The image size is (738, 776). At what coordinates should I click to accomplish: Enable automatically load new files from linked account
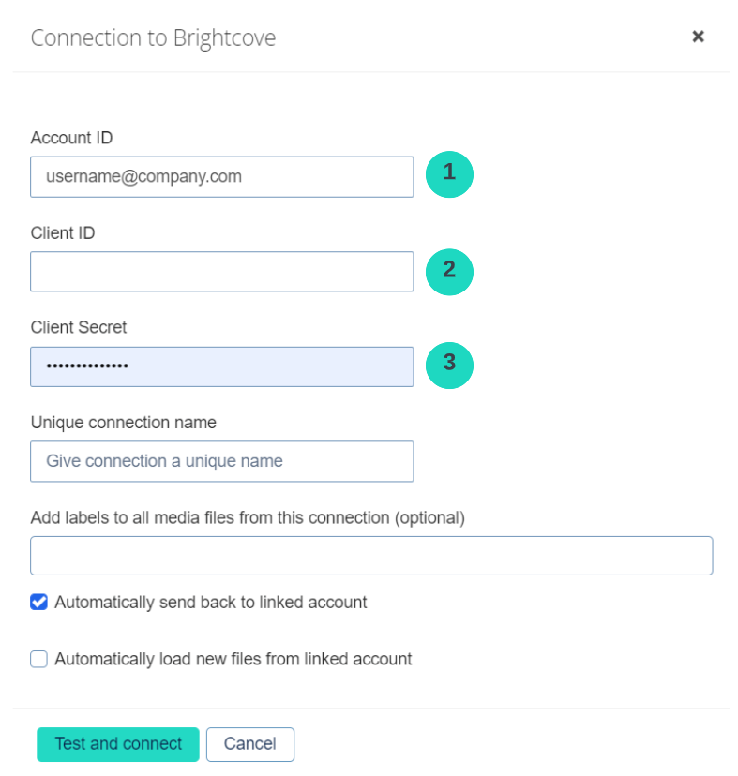(38, 659)
